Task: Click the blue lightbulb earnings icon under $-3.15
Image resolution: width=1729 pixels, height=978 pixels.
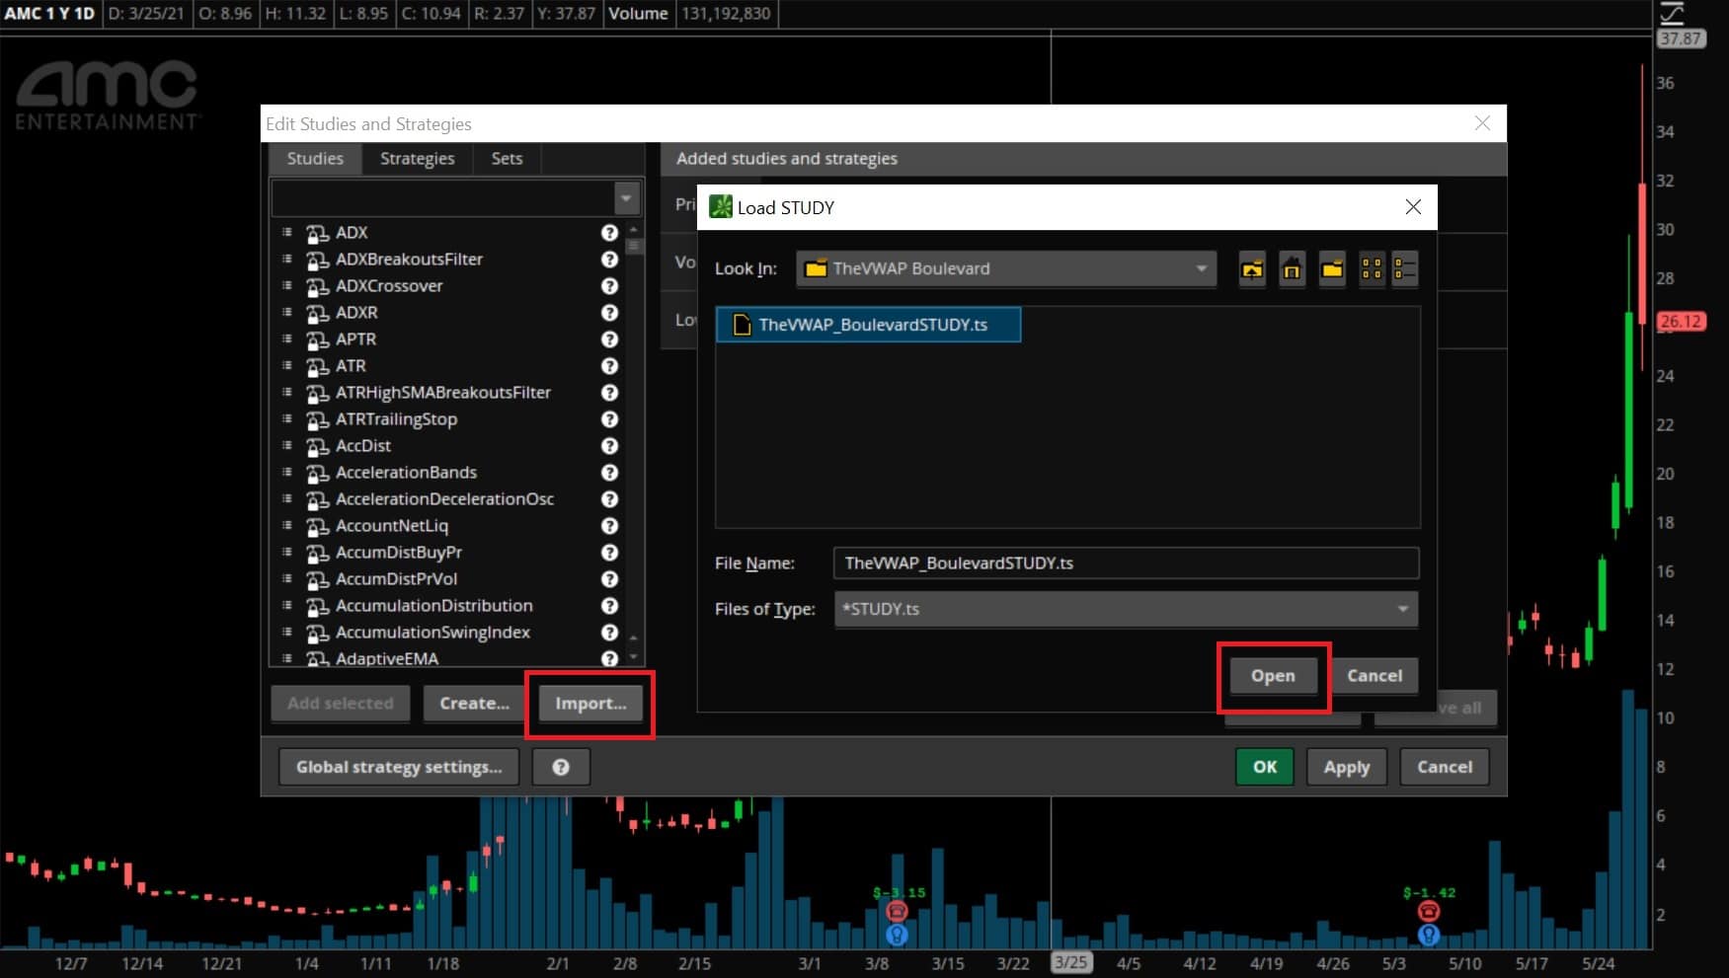Action: tap(897, 933)
